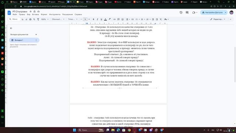Click the document vertical scrollbar
The height and width of the screenshot is (133, 236).
pyautogui.click(x=235, y=65)
